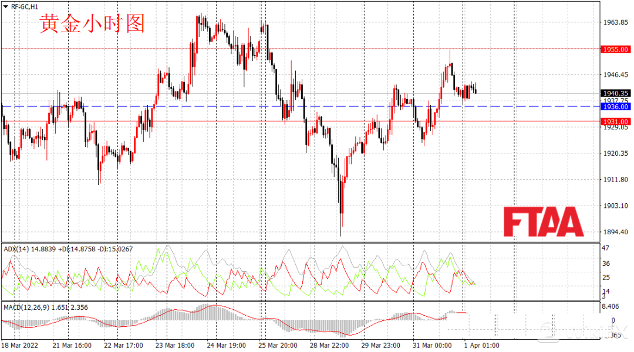634x352 pixels.
Task: Click the 18 Mar 2022 date label
Action: tap(20, 346)
